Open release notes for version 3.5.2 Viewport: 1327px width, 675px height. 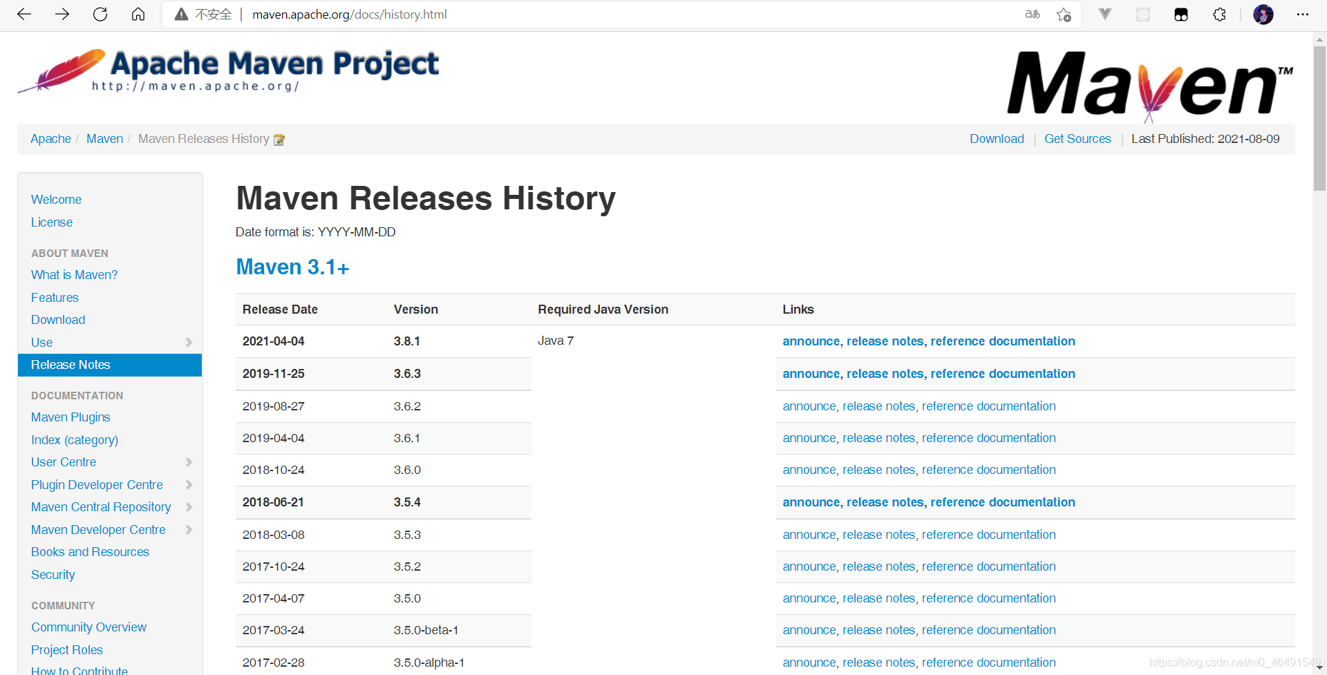878,567
